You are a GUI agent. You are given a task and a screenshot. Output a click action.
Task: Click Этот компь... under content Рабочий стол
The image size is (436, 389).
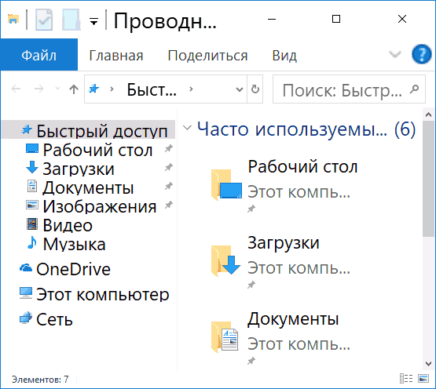click(299, 191)
